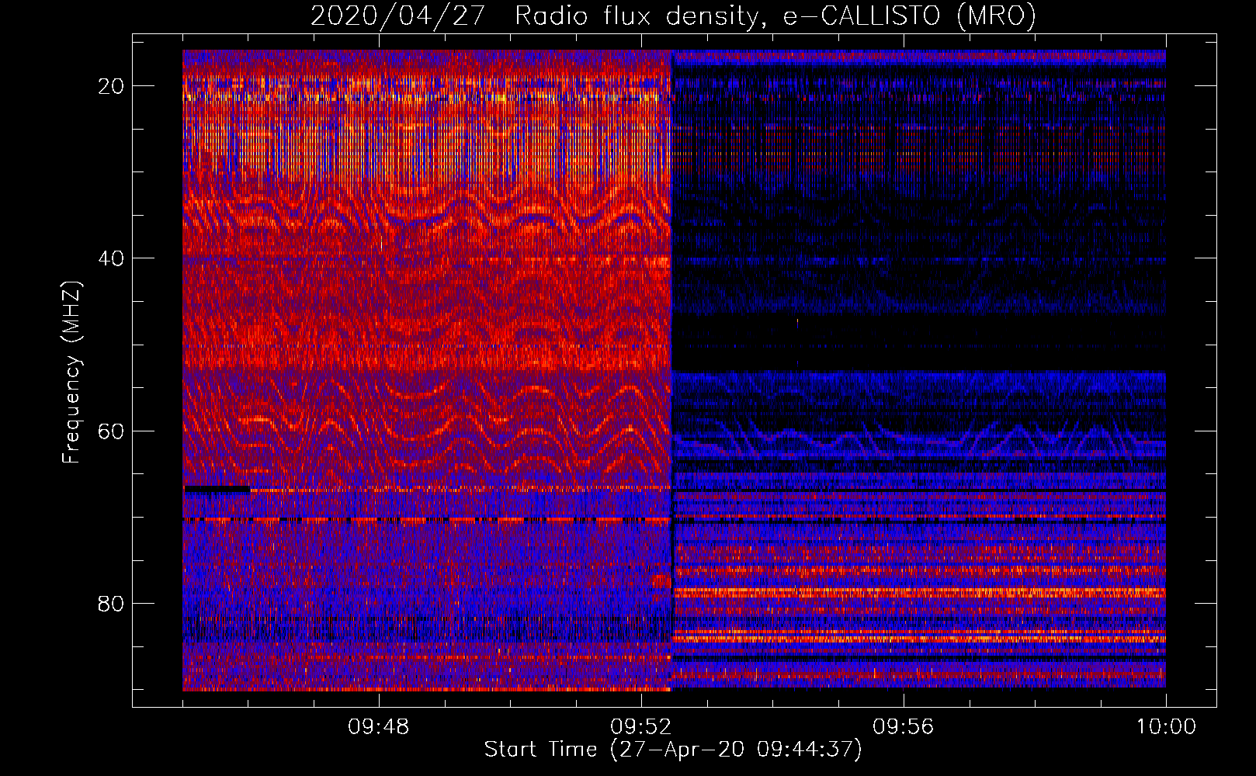
Task: Click the 20 MHz frequency tick label
Action: [111, 86]
